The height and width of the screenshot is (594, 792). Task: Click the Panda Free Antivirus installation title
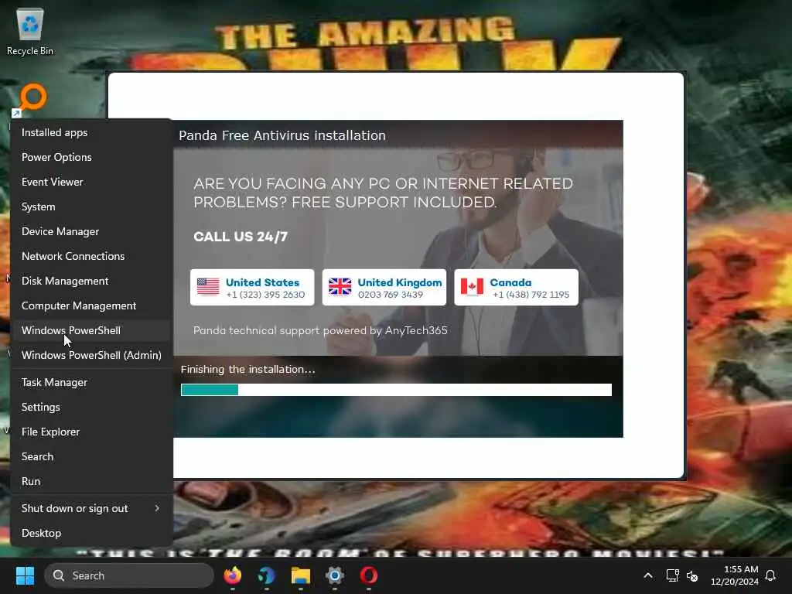[282, 135]
